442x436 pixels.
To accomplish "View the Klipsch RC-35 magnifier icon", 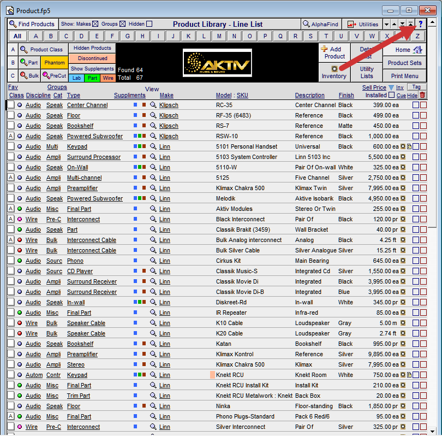I will tap(153, 105).
